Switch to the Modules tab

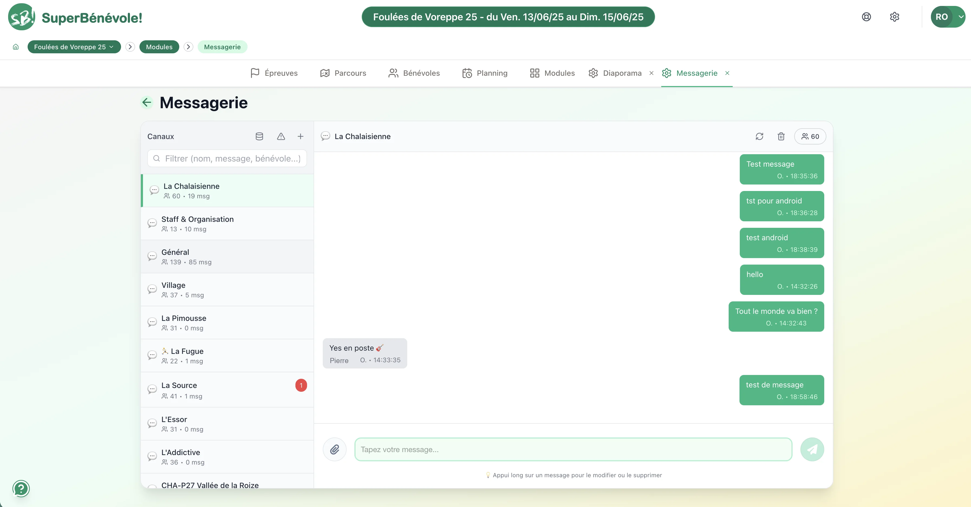[x=552, y=73]
